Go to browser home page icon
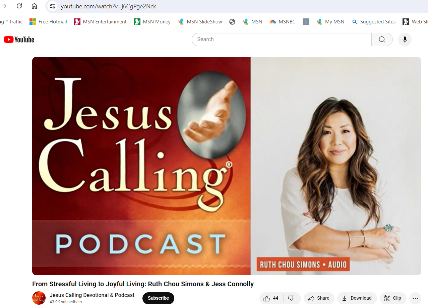Image resolution: width=428 pixels, height=307 pixels. (x=34, y=6)
